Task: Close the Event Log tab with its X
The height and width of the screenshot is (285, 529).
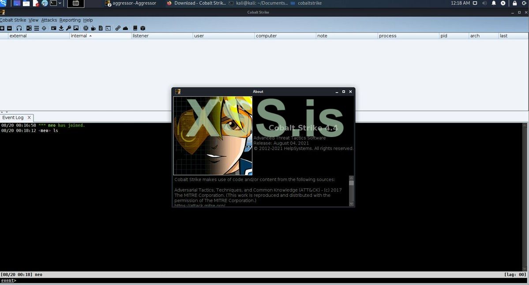Action: (29, 118)
